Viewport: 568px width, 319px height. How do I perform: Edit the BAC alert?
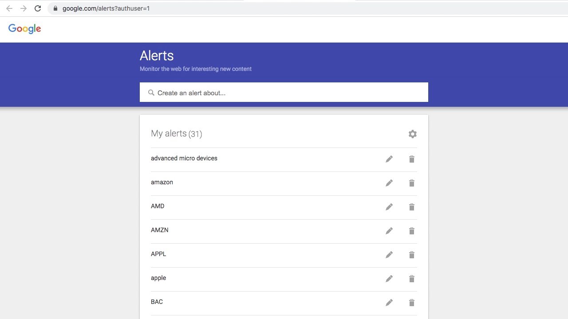[x=389, y=303]
